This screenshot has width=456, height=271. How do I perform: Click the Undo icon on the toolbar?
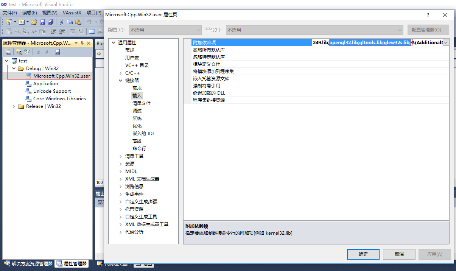pos(89,22)
